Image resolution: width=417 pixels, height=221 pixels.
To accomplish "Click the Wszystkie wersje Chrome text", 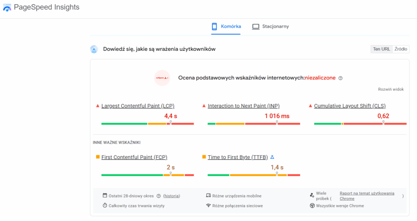I will click(x=340, y=206).
